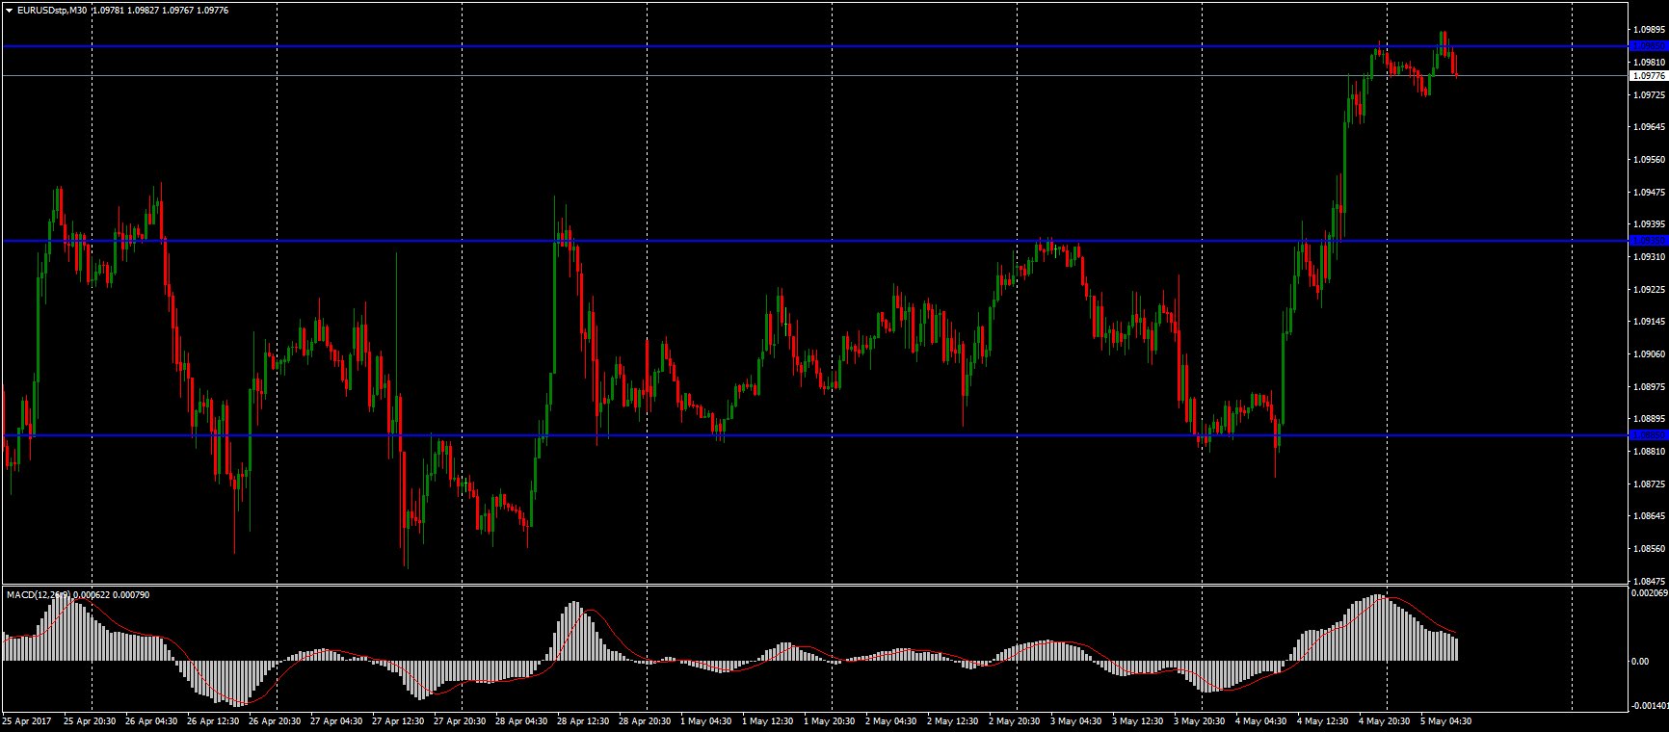Click the 3 May 20:30 time label

(1198, 720)
